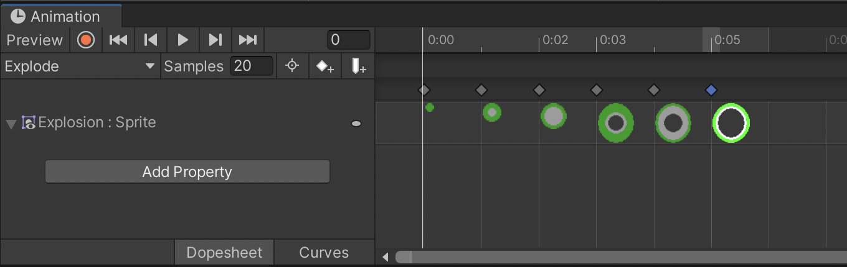Viewport: 847px width, 267px height.
Task: Play the Explode animation clip
Action: coord(183,40)
